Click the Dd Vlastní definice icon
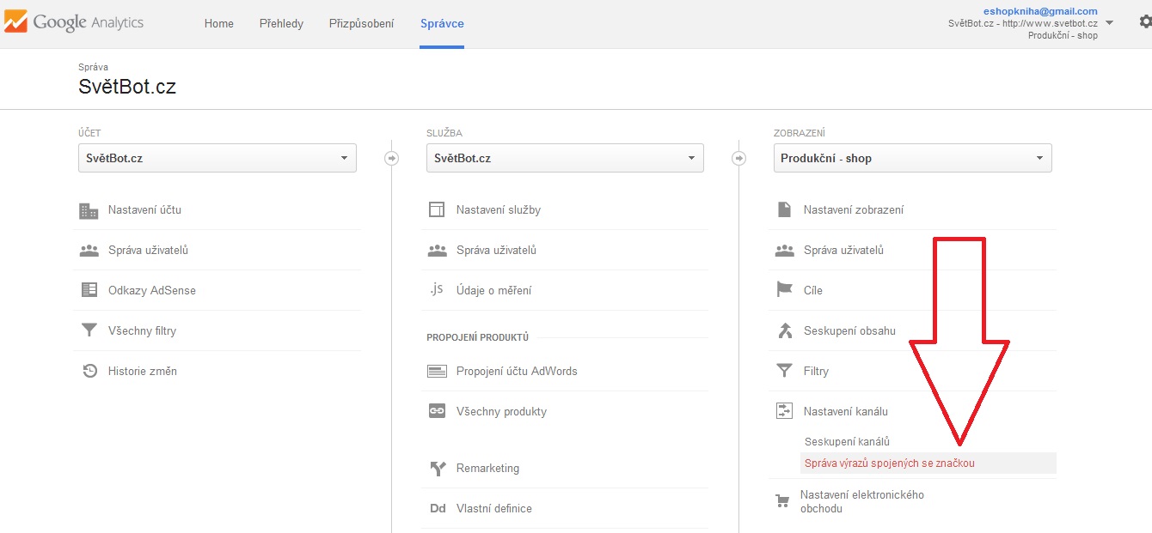The width and height of the screenshot is (1152, 533). pyautogui.click(x=438, y=508)
